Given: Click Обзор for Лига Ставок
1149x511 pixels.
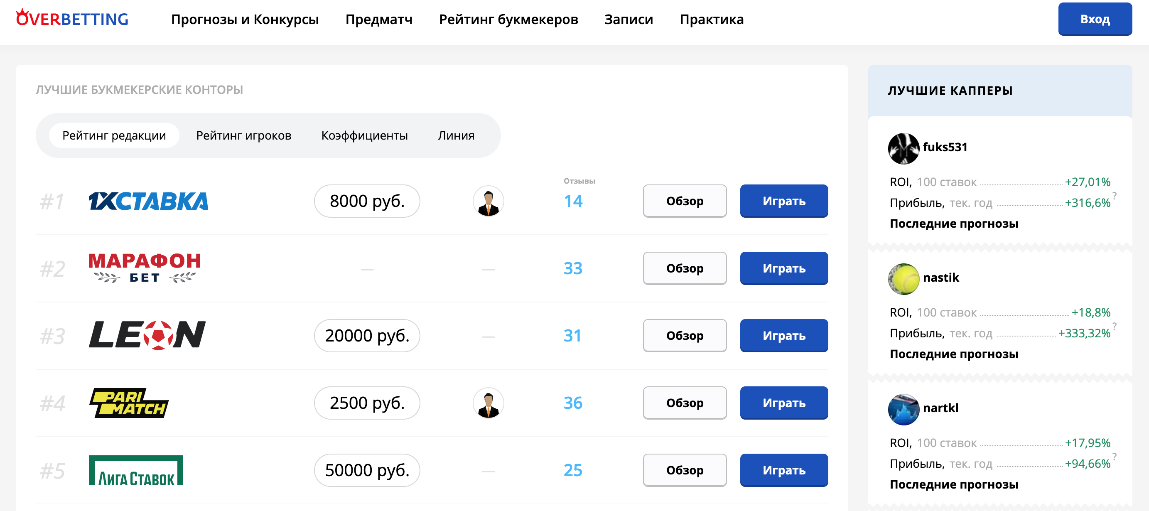Looking at the screenshot, I should coord(685,470).
